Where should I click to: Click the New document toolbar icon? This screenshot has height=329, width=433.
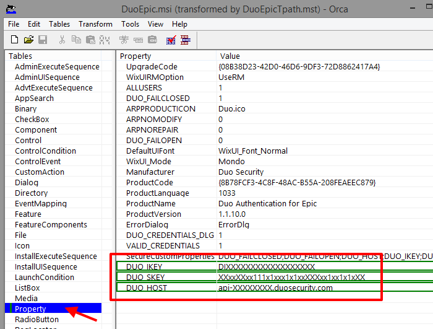click(15, 40)
